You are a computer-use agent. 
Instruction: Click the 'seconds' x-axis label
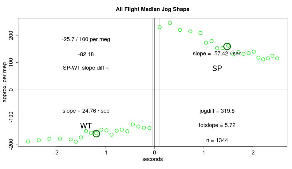(152, 159)
